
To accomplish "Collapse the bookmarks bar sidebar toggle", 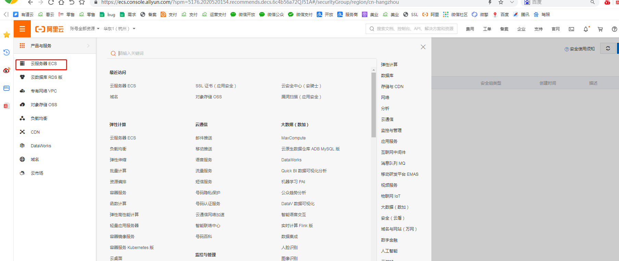I will [x=6, y=14].
